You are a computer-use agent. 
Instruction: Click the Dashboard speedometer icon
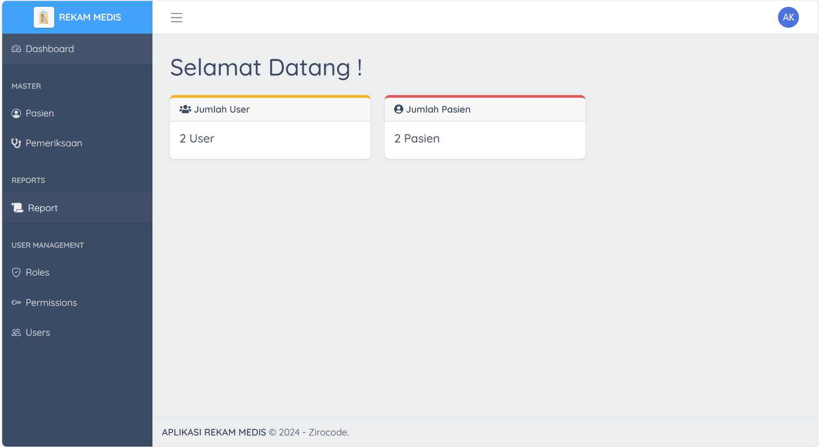(16, 49)
